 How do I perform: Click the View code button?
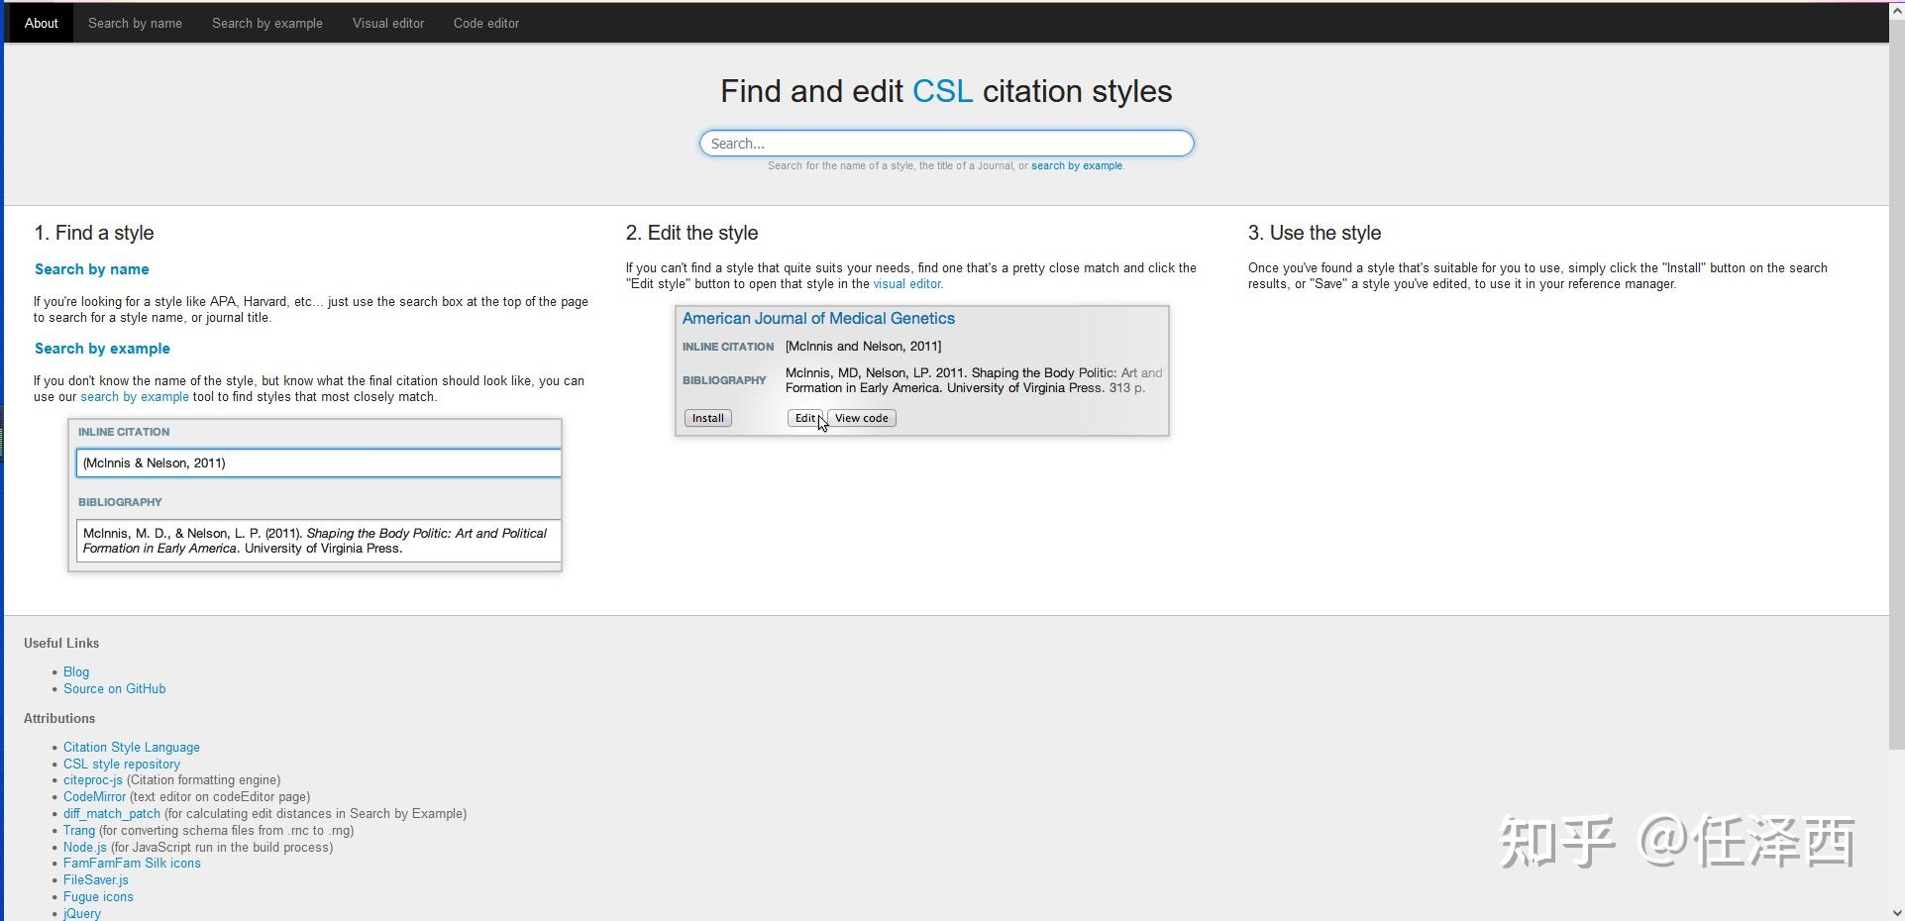[861, 418]
